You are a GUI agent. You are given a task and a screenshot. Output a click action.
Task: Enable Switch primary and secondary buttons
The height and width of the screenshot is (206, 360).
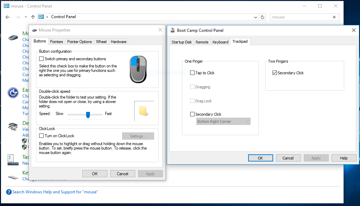point(41,59)
